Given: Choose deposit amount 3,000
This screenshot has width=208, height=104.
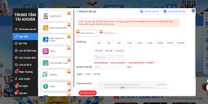Looking at the screenshot, I should pos(150,43).
